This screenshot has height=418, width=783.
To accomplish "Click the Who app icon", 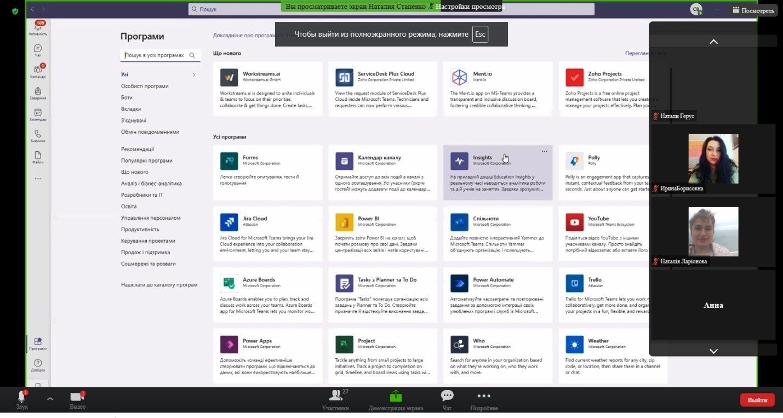I will (x=459, y=345).
